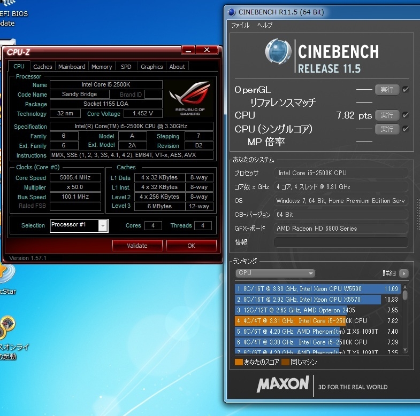Screen dimensions: 420x416
Task: Select ranking row Phenom II X6 7.40
Action: point(318,332)
